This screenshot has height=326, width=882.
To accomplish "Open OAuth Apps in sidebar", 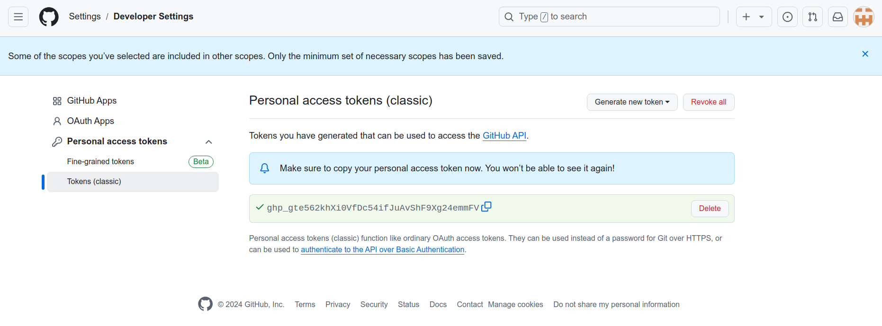I will (90, 121).
